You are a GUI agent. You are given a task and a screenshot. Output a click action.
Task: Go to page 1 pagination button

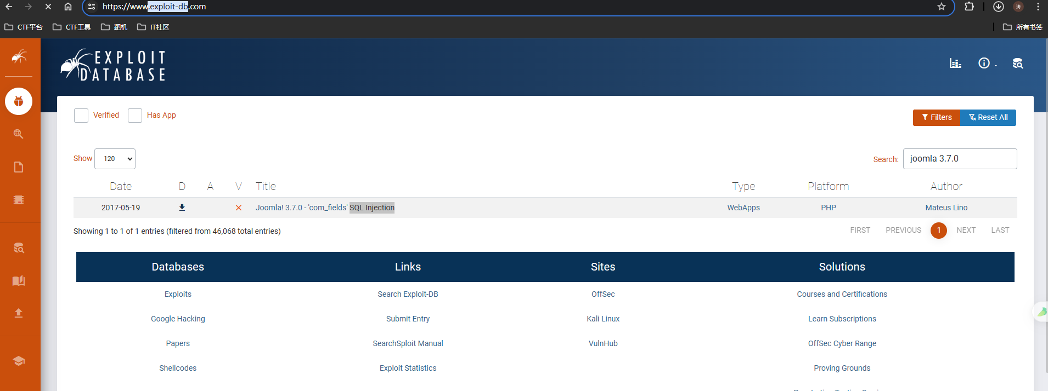[x=939, y=231]
